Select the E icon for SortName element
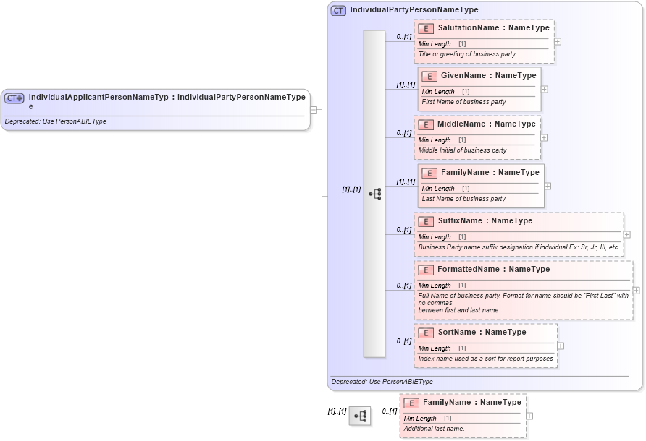The image size is (646, 441). tap(426, 332)
